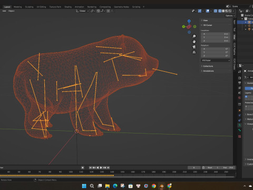The width and height of the screenshot is (253, 190).
Task: Switch to the Modeling workspace tab
Action: point(17,7)
